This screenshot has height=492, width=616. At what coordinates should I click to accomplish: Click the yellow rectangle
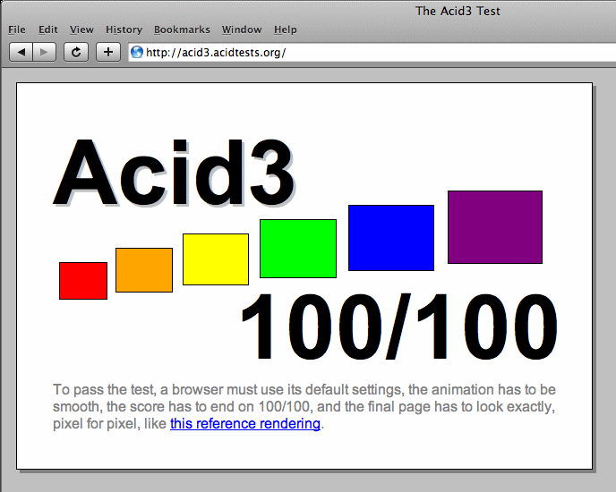(x=216, y=259)
